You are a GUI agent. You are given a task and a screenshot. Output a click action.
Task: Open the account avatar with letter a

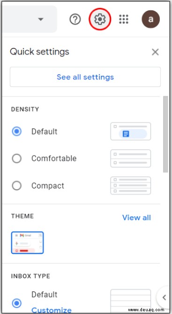pyautogui.click(x=150, y=19)
